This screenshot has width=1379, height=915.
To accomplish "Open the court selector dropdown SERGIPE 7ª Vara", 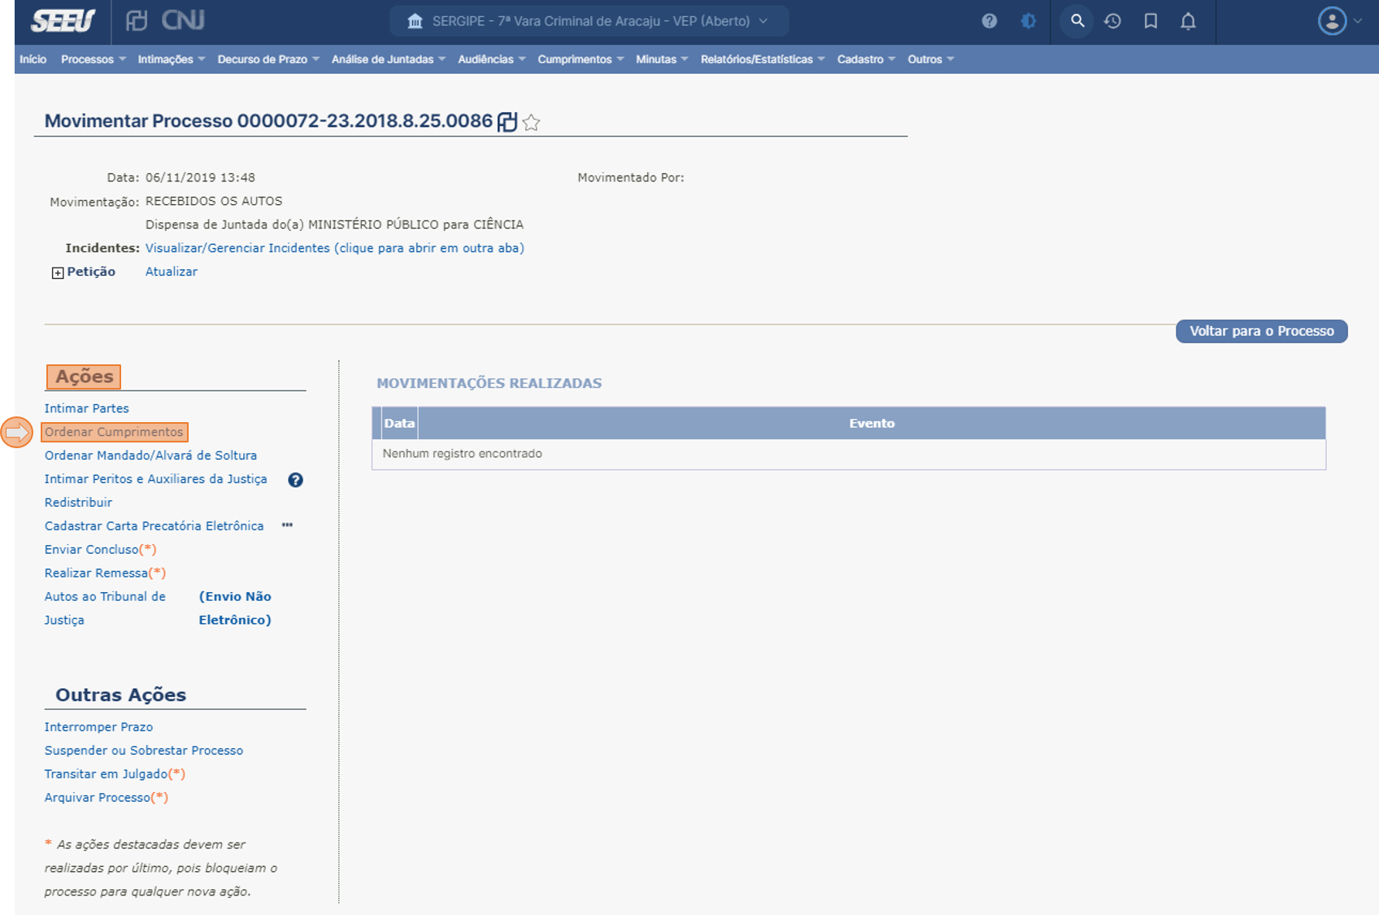I will pyautogui.click(x=589, y=21).
